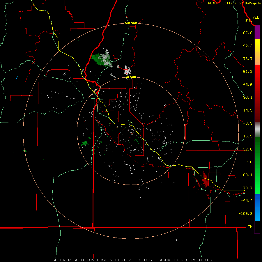
Task: Select the -63.1 legend value
Action: coord(247,175)
